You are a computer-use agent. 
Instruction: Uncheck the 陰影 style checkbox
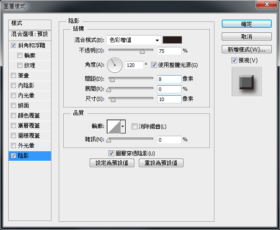13,156
